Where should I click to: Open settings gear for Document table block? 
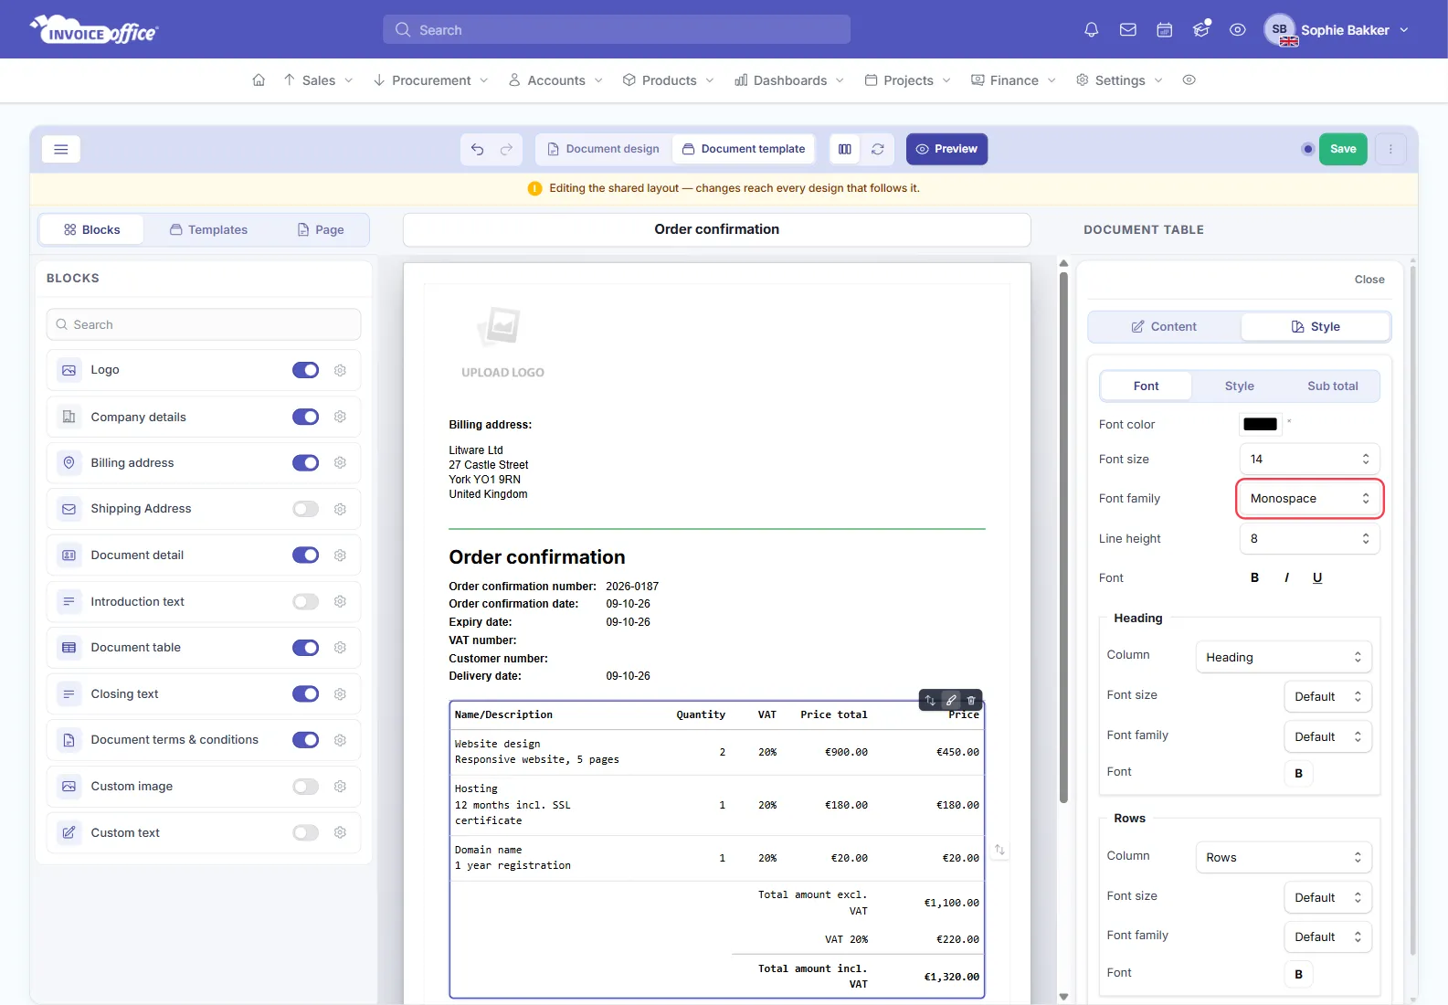[340, 648]
